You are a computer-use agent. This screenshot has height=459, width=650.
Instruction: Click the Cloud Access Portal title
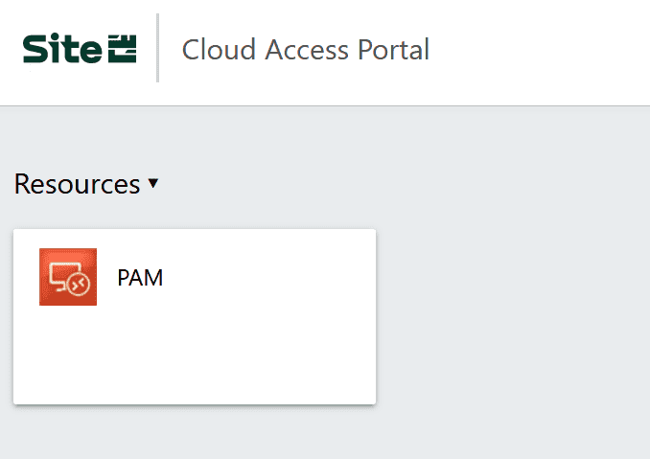(305, 49)
